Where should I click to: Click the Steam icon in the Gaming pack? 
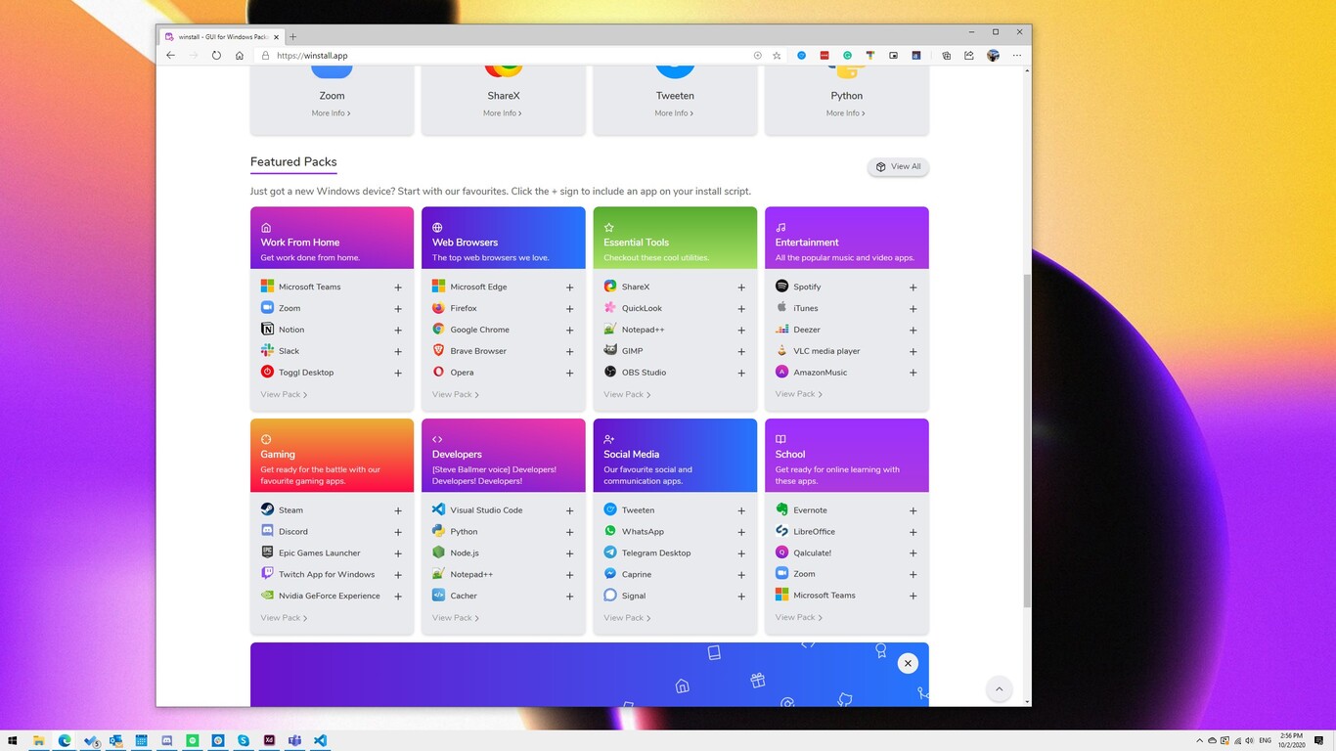(267, 509)
